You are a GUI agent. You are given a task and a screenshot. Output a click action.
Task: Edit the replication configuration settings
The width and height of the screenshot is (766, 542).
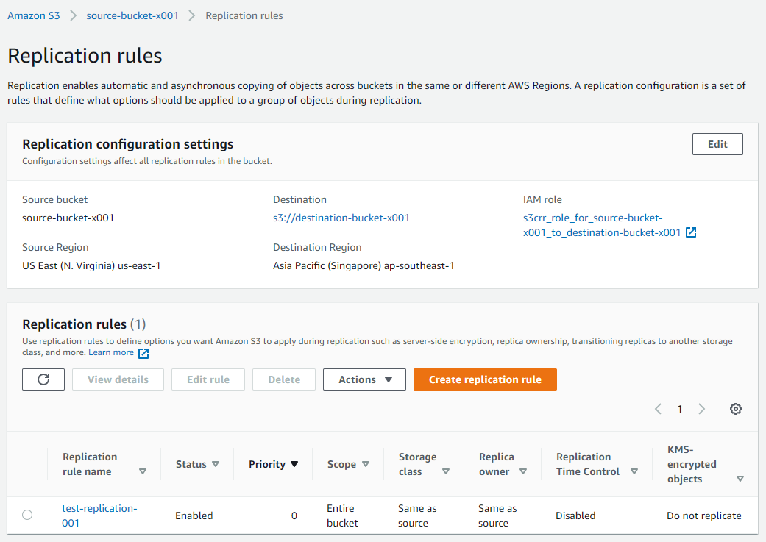pyautogui.click(x=717, y=144)
